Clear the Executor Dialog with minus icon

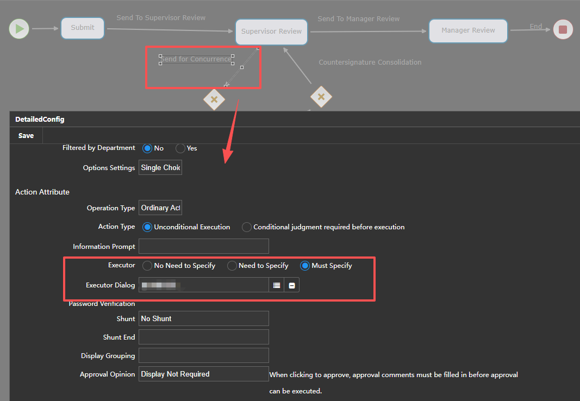[292, 285]
